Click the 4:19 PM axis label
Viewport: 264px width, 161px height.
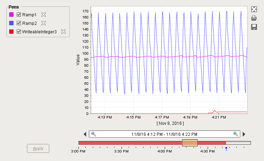coord(190,117)
